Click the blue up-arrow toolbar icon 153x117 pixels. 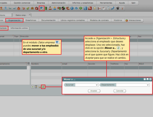point(76,8)
